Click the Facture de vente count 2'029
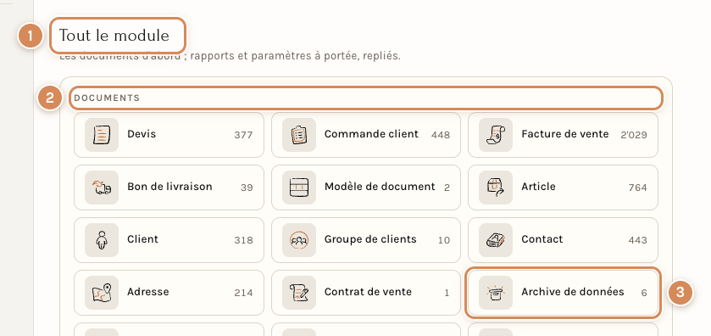 point(634,135)
